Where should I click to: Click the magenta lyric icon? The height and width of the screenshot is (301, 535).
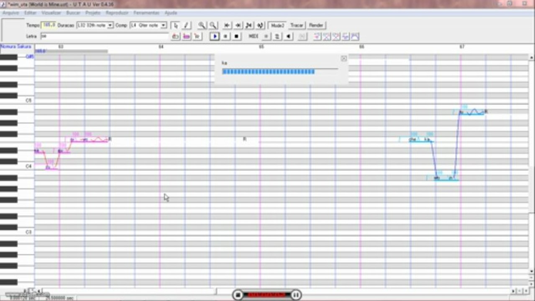coord(187,37)
